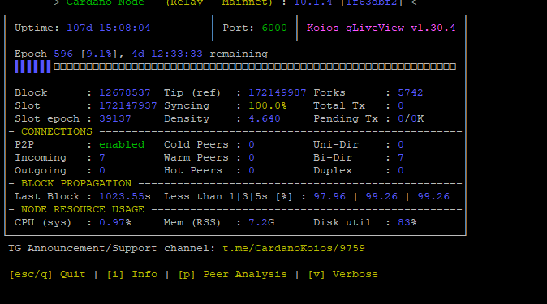
Task: Select the Bi-Dir value 7
Action: [401, 157]
